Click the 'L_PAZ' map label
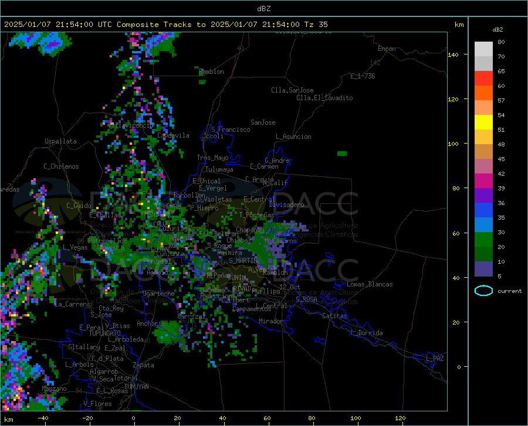The height and width of the screenshot is (426, 528). pos(435,359)
